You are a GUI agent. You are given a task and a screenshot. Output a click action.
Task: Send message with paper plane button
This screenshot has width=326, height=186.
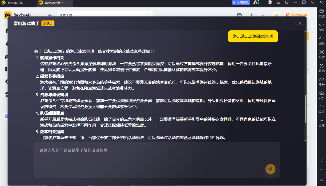point(270,169)
